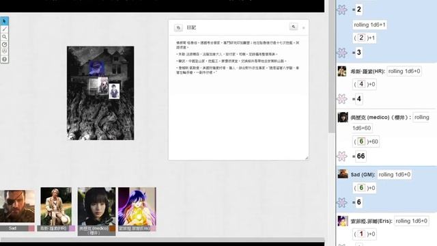Click the brown color swatch on medico nameplate
Image resolution: width=437 pixels, height=246 pixels.
tap(112, 228)
